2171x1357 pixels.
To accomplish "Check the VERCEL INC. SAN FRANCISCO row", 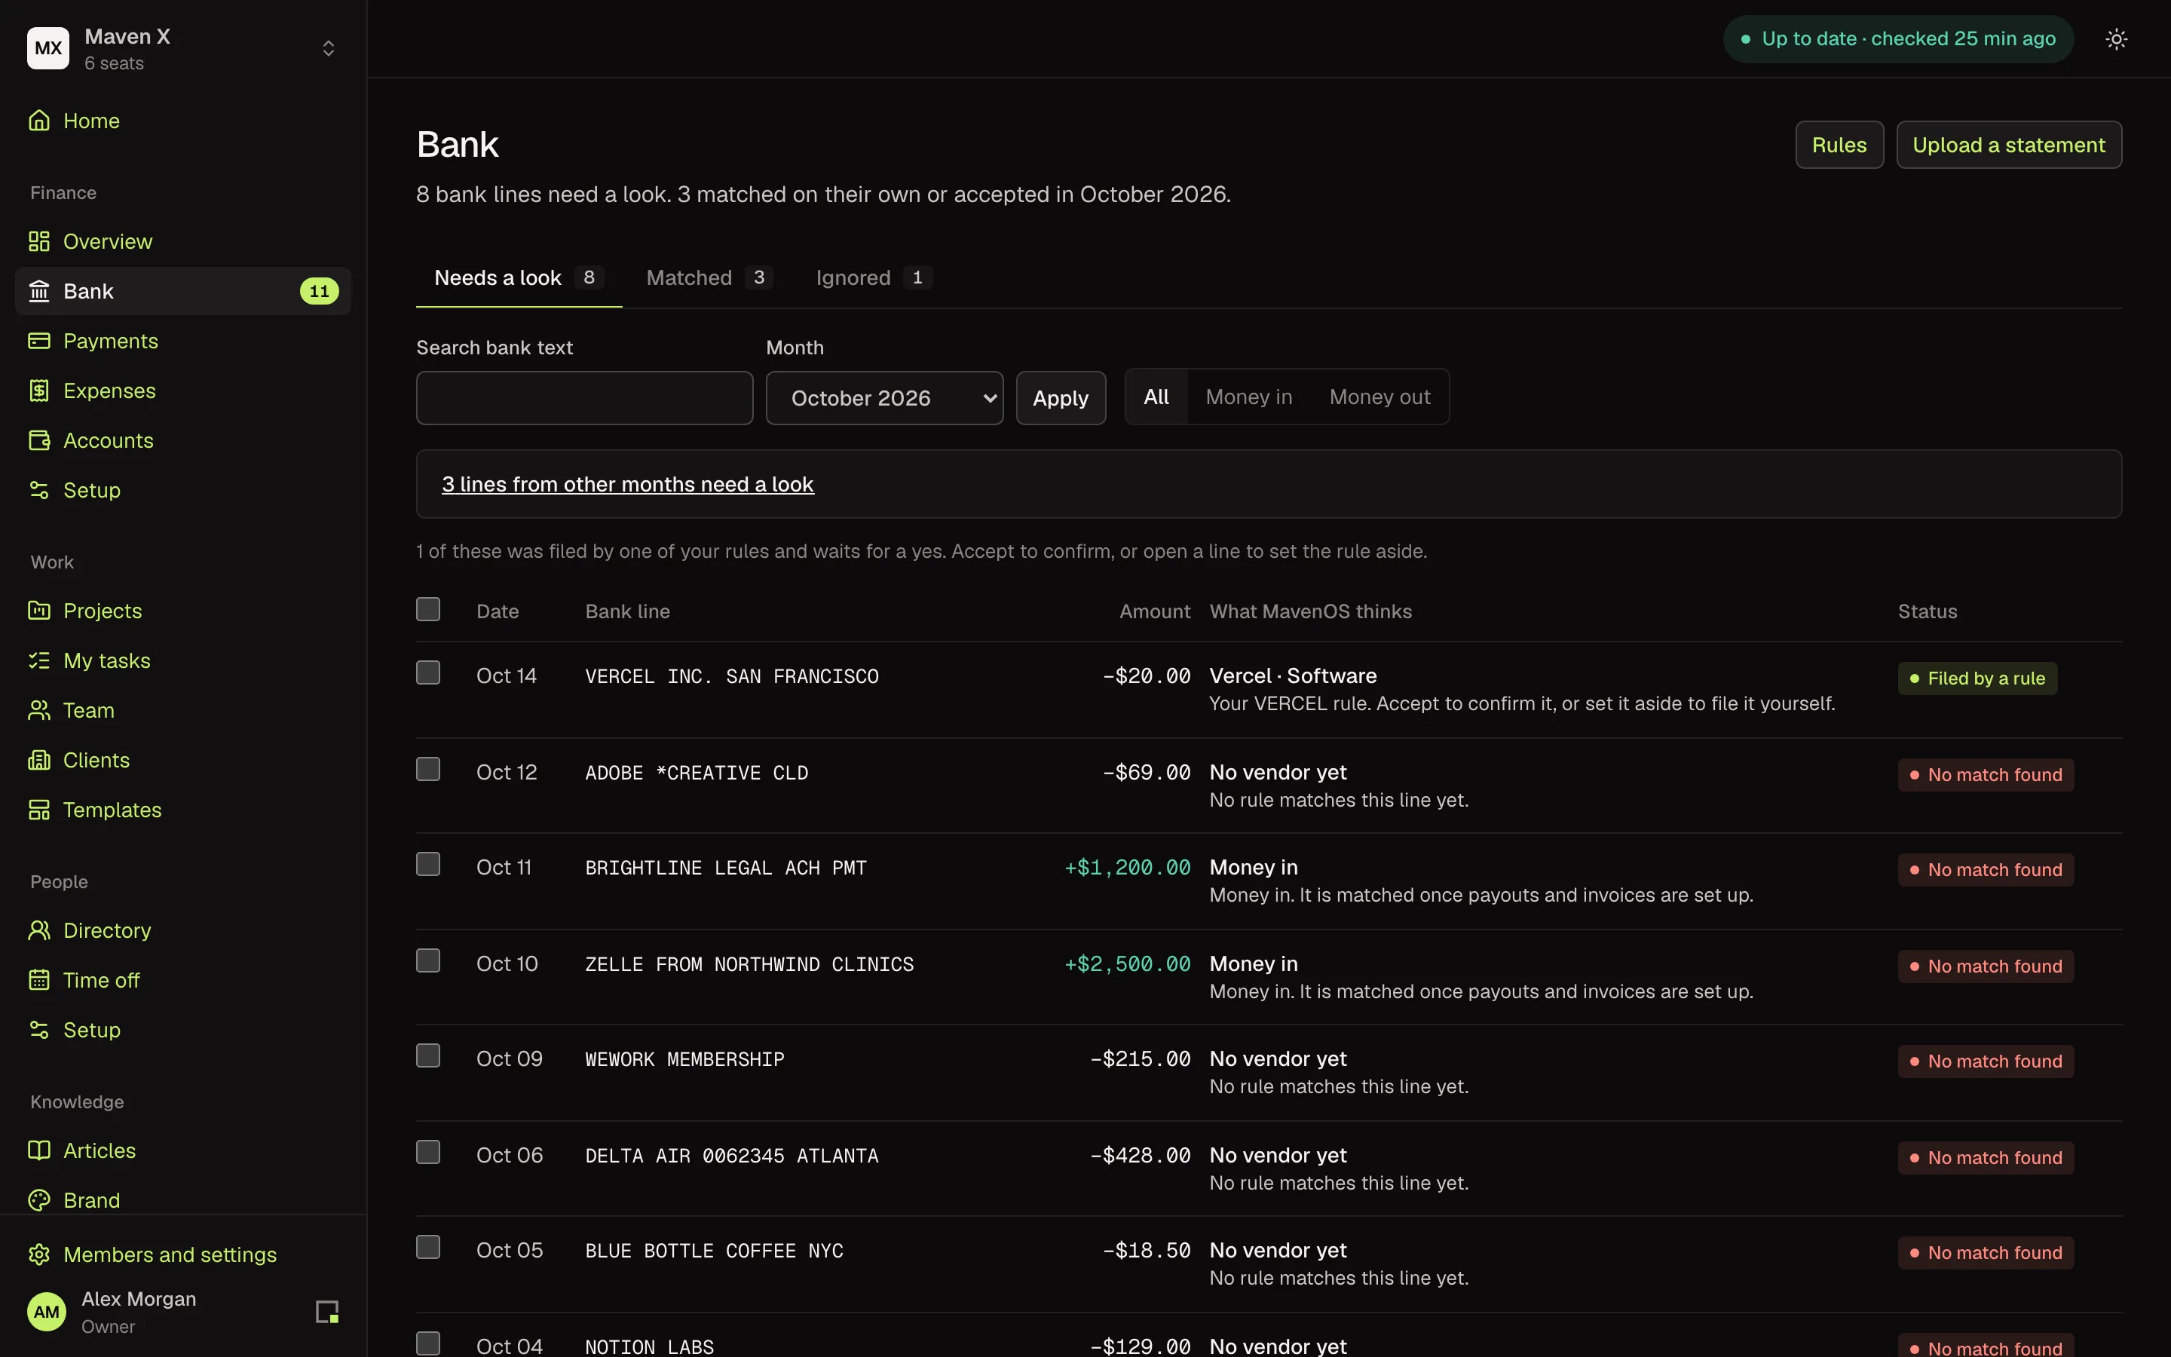I will (x=428, y=673).
